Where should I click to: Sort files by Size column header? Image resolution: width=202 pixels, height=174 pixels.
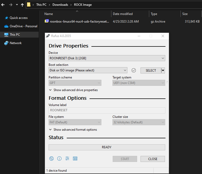pos(191,14)
